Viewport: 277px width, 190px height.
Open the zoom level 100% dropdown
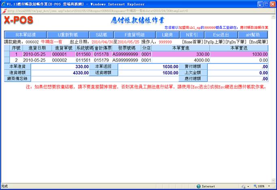(262, 186)
